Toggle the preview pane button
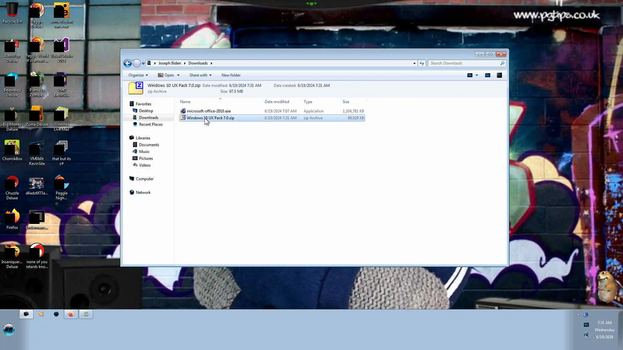 487,75
